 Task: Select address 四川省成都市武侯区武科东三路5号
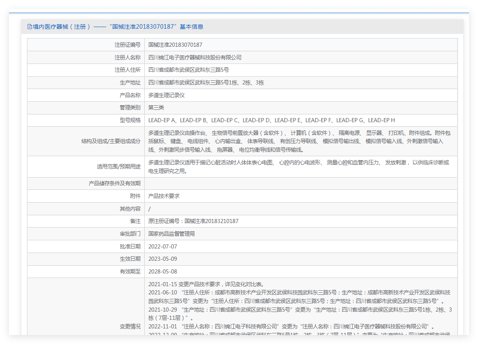189,70
